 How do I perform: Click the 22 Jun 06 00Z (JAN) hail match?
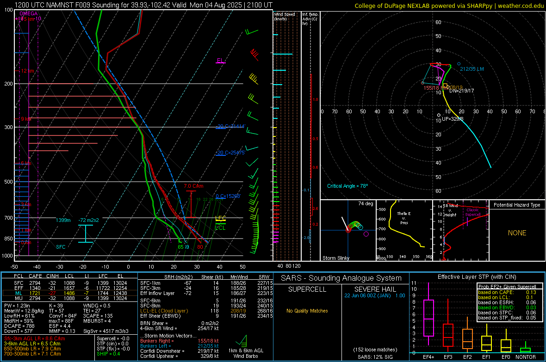click(375, 295)
